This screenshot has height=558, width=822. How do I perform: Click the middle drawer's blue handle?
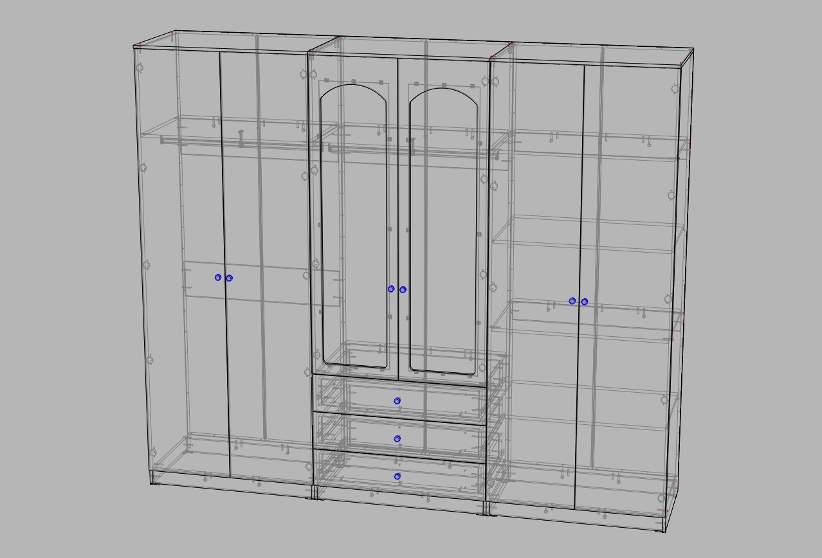[x=397, y=439]
